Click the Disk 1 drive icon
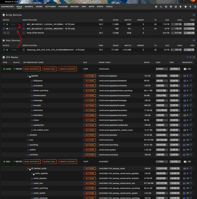 click(24, 24)
